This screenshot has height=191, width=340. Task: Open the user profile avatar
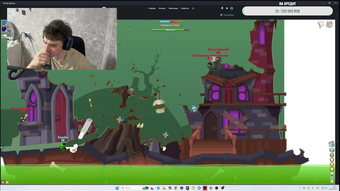232,8
